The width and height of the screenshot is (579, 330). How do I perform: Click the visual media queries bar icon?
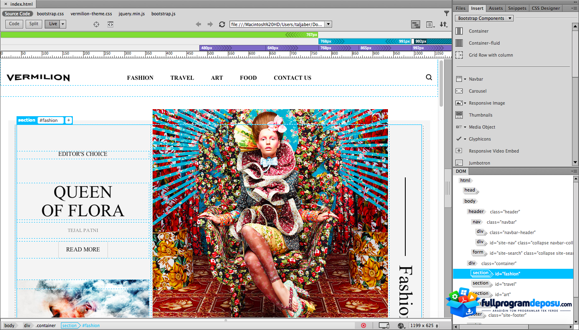416,25
